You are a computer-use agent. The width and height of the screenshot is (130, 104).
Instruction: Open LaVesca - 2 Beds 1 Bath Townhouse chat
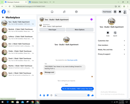(x=18, y=38)
